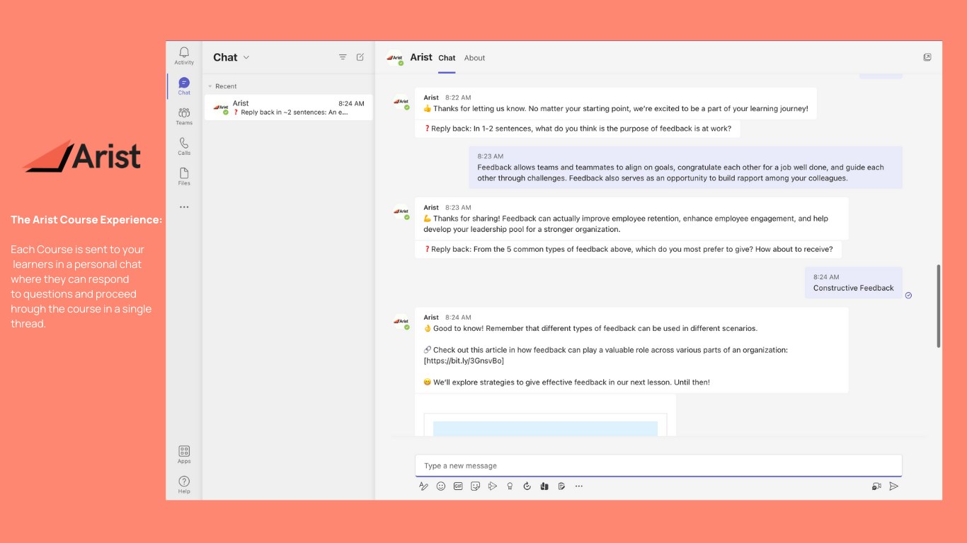Click the filter chats icon
Screen dimensions: 967x543
coord(343,57)
